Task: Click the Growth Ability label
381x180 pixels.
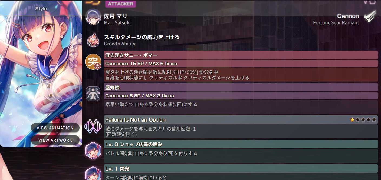Action: (x=120, y=44)
